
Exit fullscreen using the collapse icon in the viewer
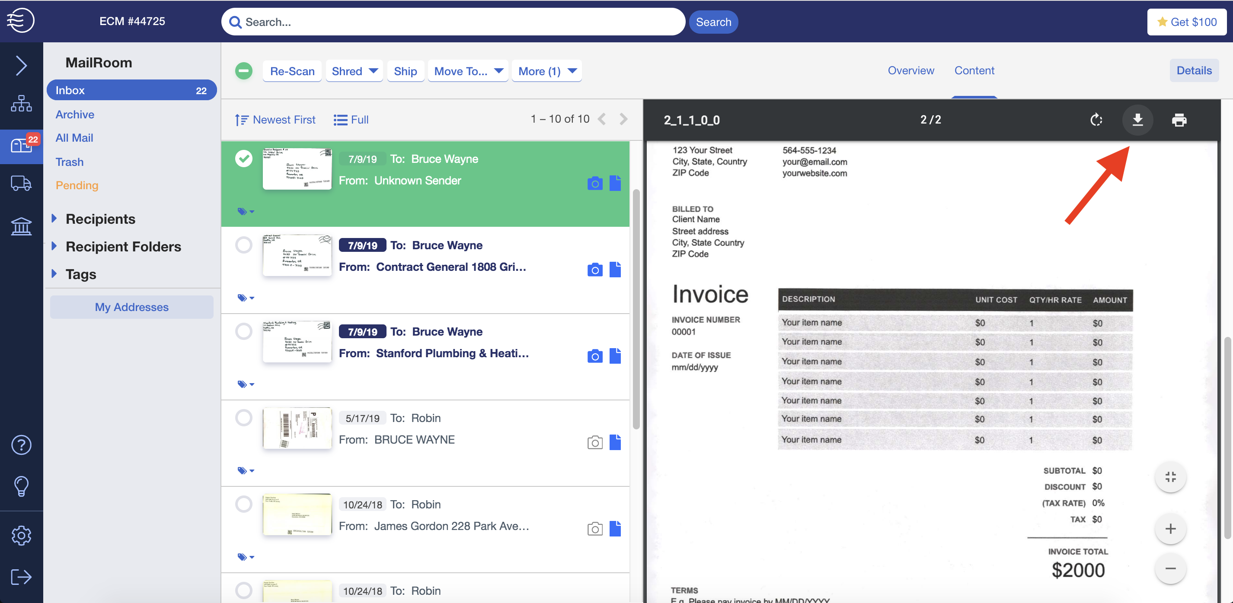[x=1170, y=477]
